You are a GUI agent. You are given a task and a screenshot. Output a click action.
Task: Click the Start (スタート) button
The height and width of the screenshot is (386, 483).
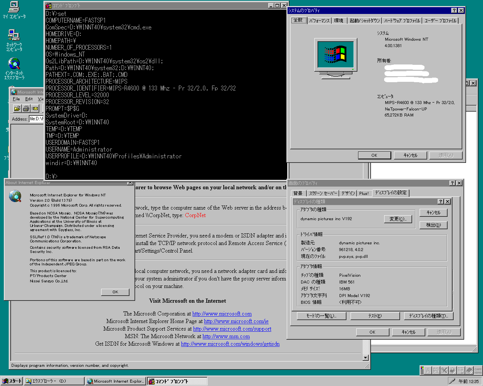[12, 381]
